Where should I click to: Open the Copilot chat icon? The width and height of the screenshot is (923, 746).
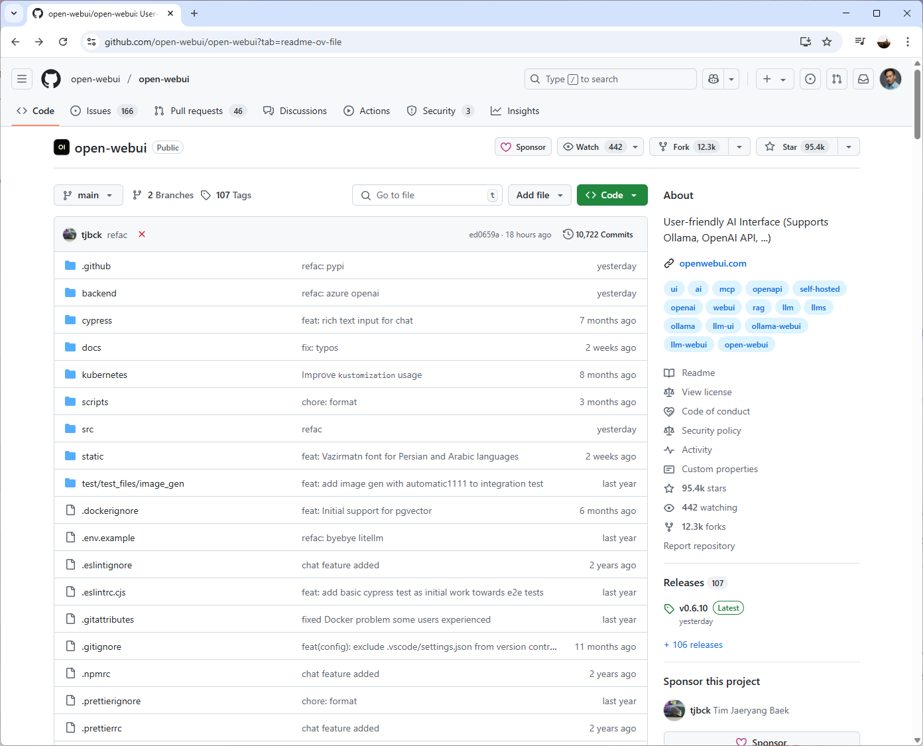[713, 79]
